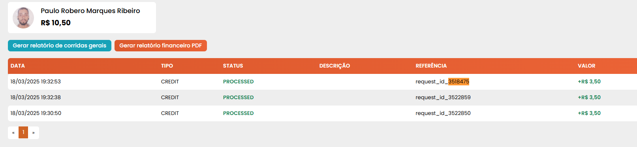This screenshot has height=147, width=637.
Task: Click reference request_id_3522850
Action: click(x=443, y=113)
